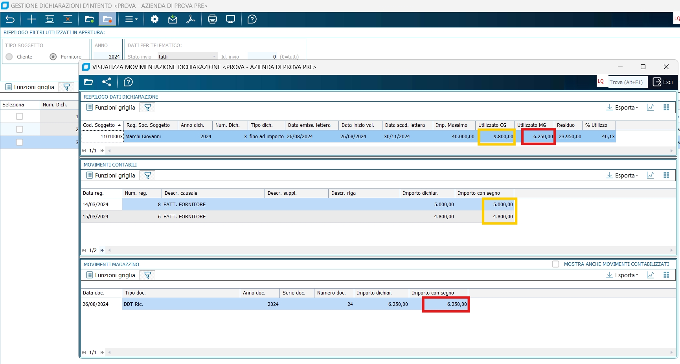This screenshot has width=680, height=364.
Task: Click the PDF export icon
Action: 191,19
